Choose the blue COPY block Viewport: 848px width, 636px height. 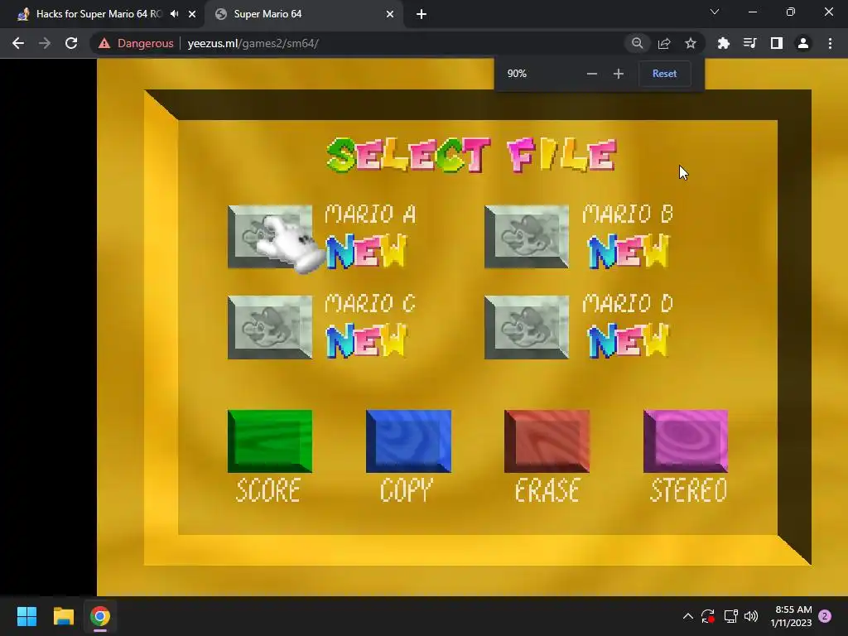408,441
